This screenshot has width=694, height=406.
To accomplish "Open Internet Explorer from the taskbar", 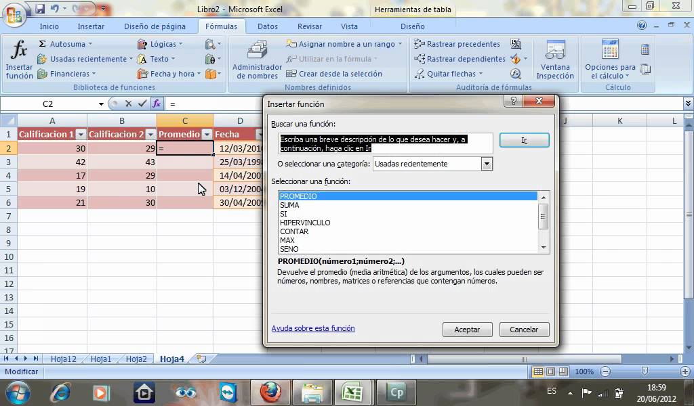I will click(x=60, y=392).
